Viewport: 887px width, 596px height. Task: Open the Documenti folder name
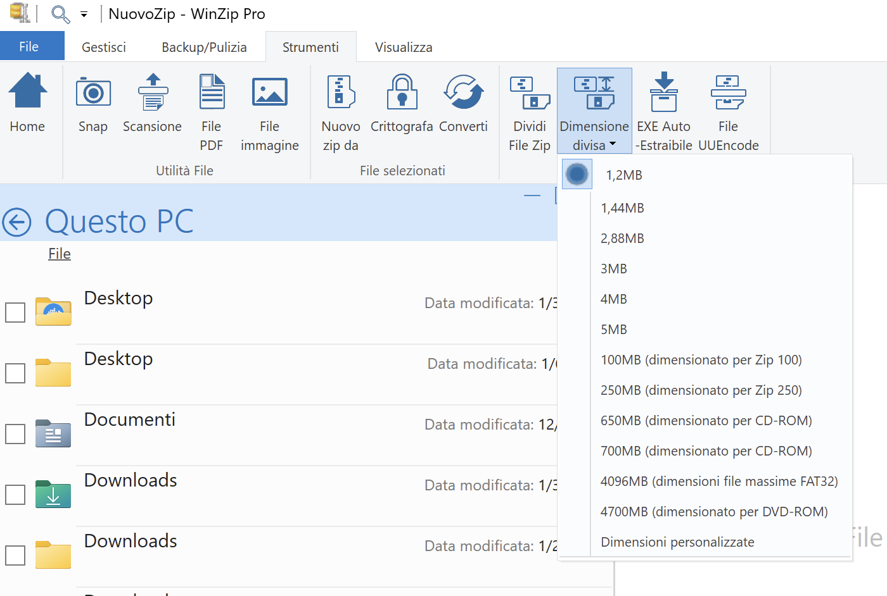click(130, 419)
